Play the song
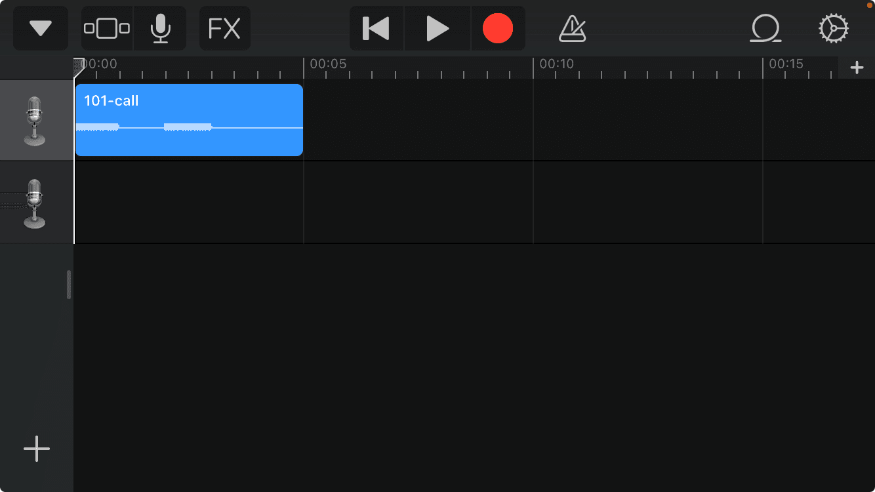The height and width of the screenshot is (492, 875). click(437, 29)
